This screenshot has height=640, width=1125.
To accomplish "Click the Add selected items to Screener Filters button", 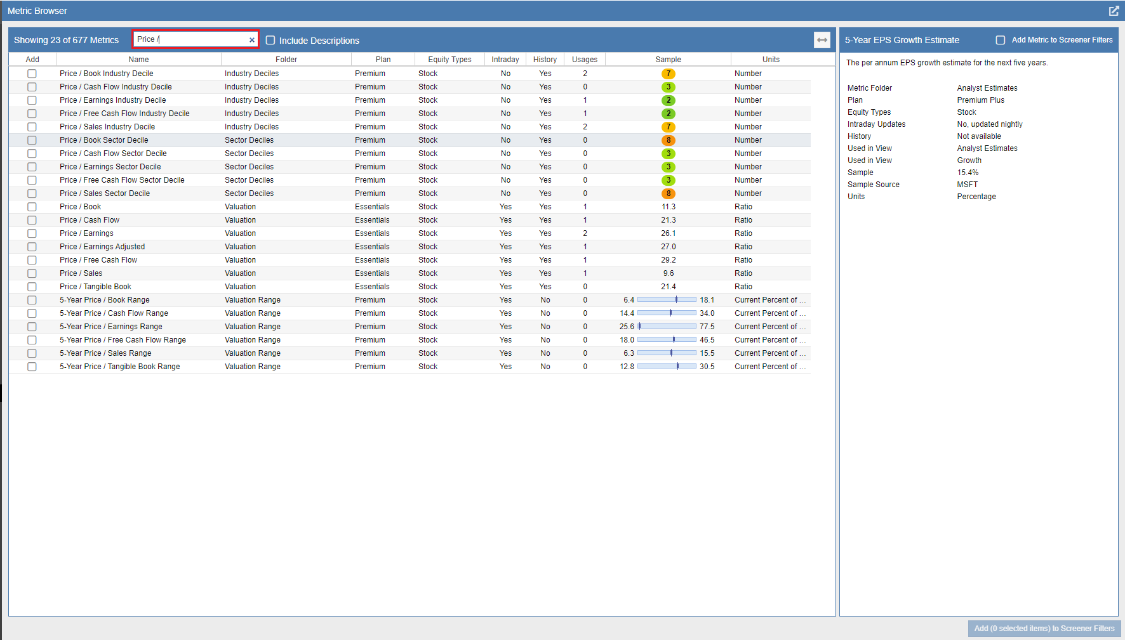I will [1044, 629].
